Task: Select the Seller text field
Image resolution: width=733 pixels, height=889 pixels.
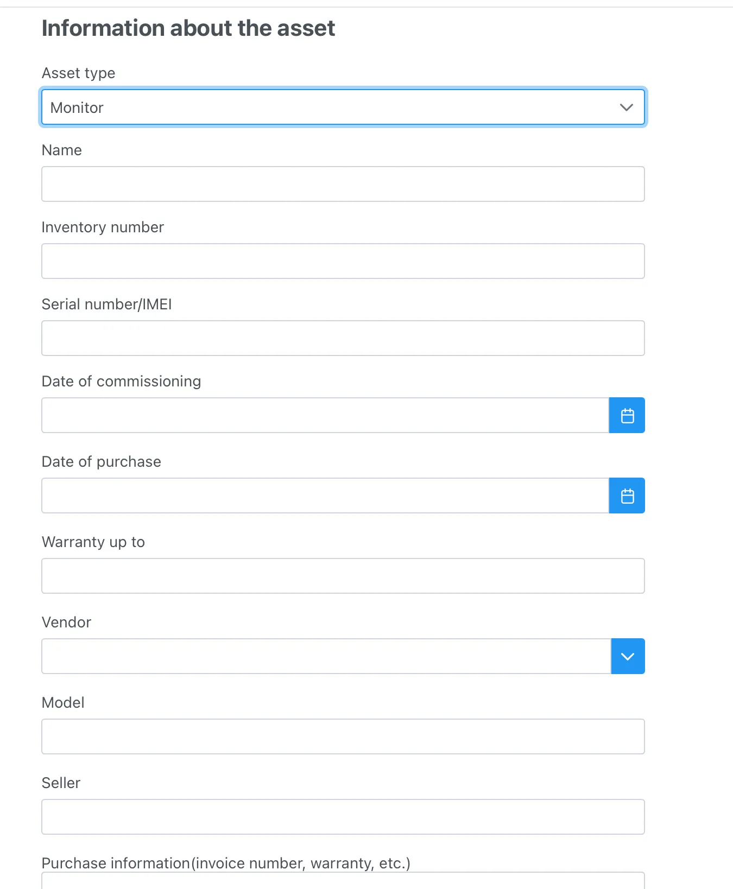Action: 343,816
